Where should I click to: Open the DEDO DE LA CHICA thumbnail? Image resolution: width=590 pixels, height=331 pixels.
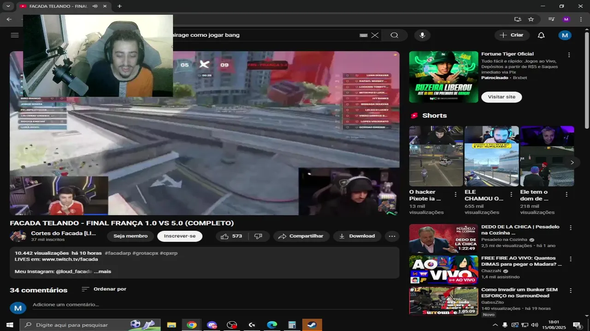click(443, 239)
